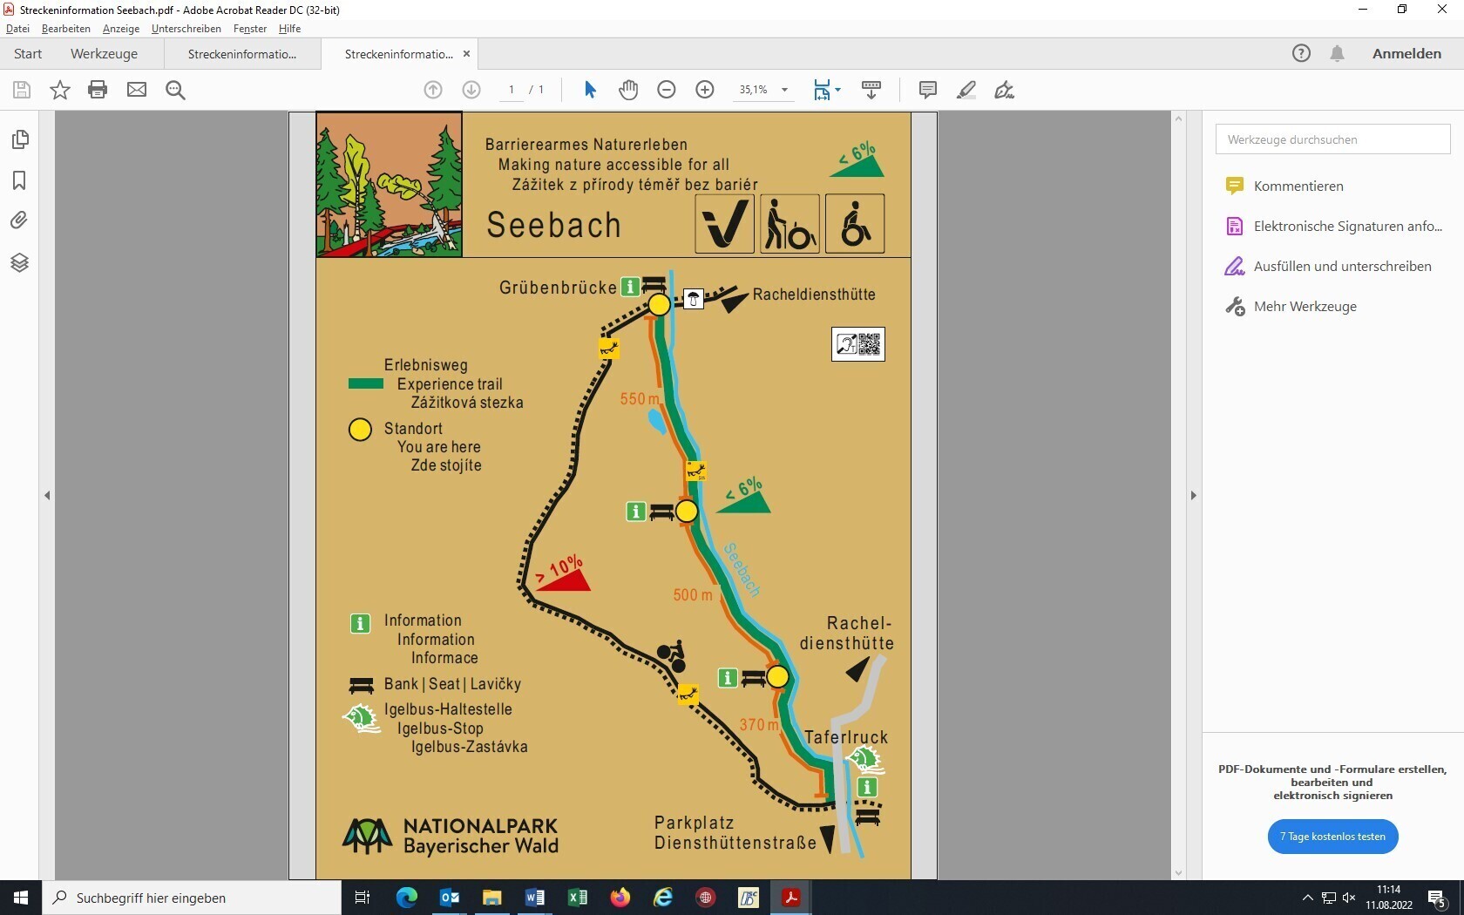
Task: Show the attachments paperclip panel
Action: pyautogui.click(x=20, y=220)
